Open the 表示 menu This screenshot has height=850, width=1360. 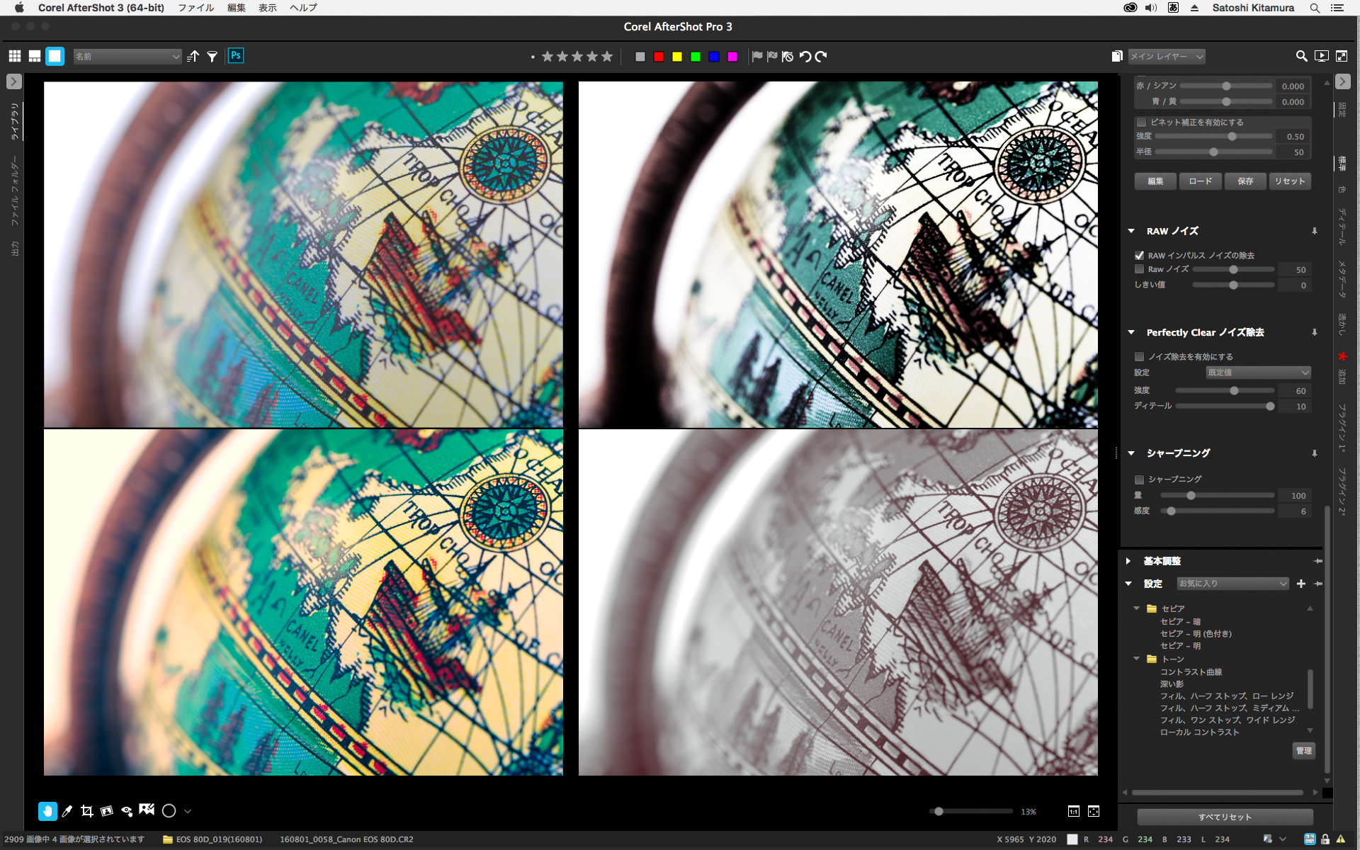[x=267, y=8]
